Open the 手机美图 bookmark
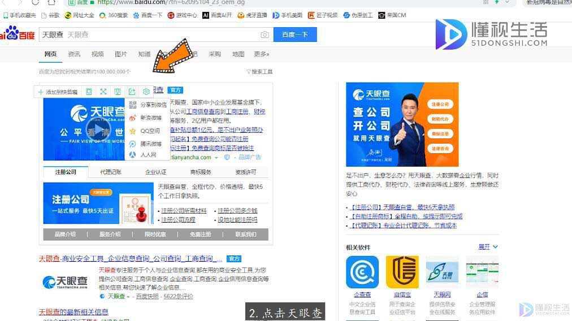The height and width of the screenshot is (321, 572). [288, 15]
